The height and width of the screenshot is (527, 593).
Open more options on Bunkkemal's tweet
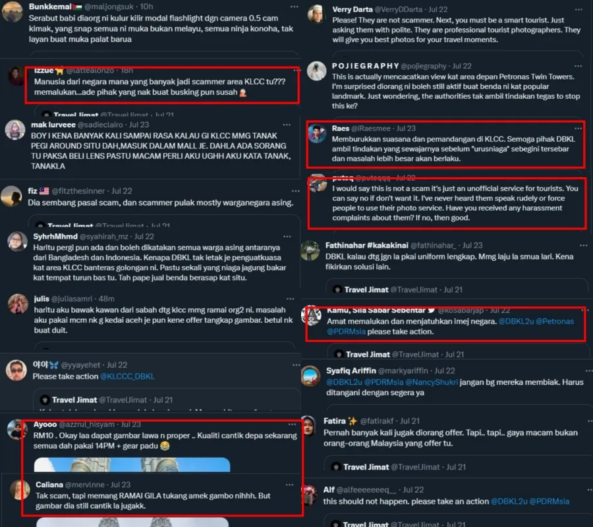click(x=294, y=7)
